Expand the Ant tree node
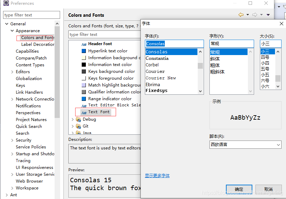 pyautogui.click(x=7, y=195)
